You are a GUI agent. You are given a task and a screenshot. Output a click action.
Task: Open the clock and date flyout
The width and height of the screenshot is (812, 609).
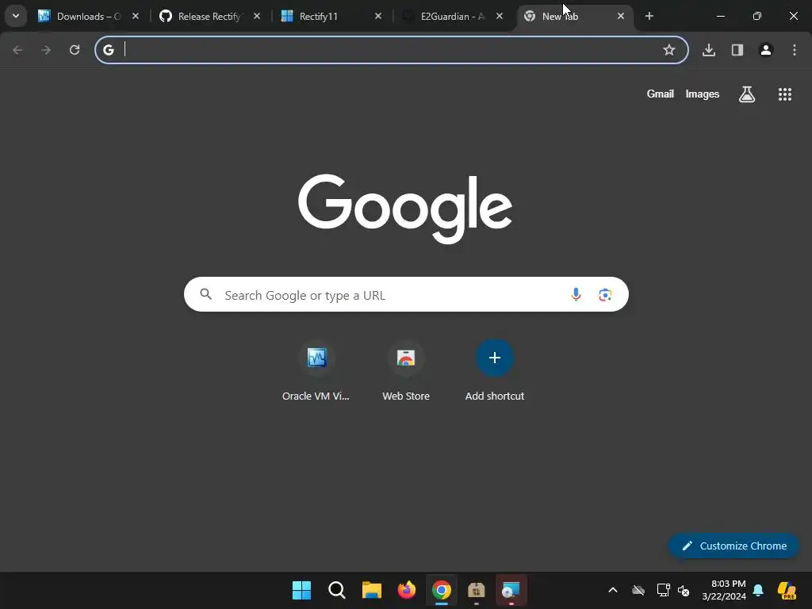pos(724,590)
